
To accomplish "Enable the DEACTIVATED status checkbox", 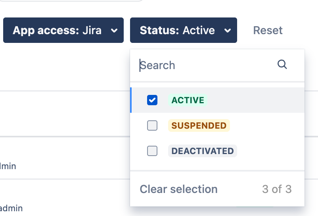I will click(152, 151).
